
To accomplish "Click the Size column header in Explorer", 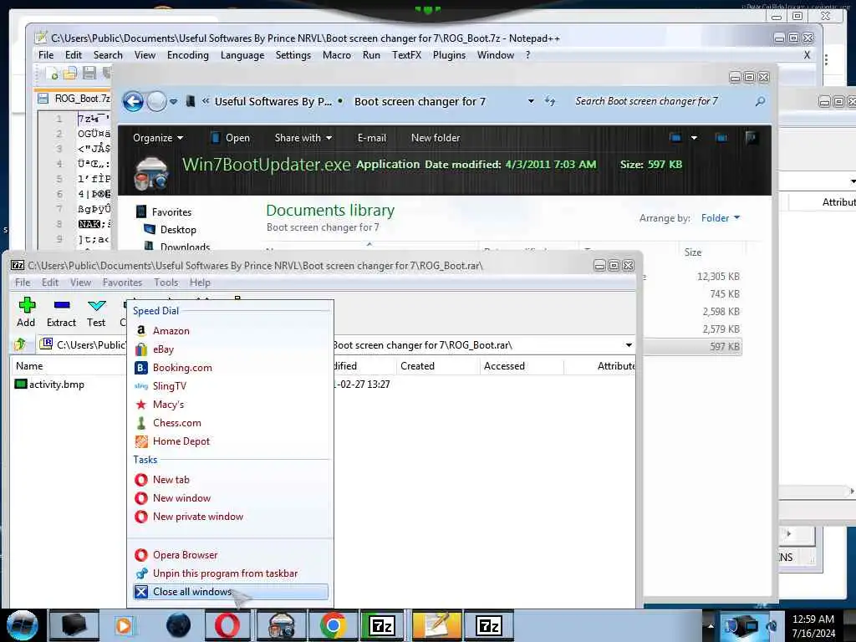I will (x=693, y=252).
